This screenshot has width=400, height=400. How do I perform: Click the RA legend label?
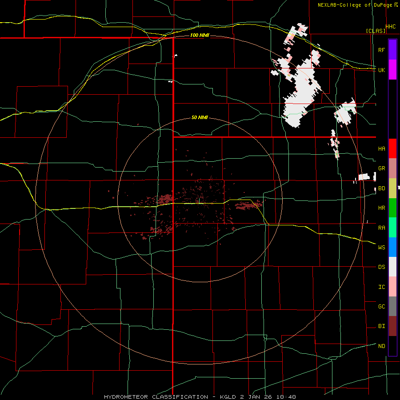point(381,228)
